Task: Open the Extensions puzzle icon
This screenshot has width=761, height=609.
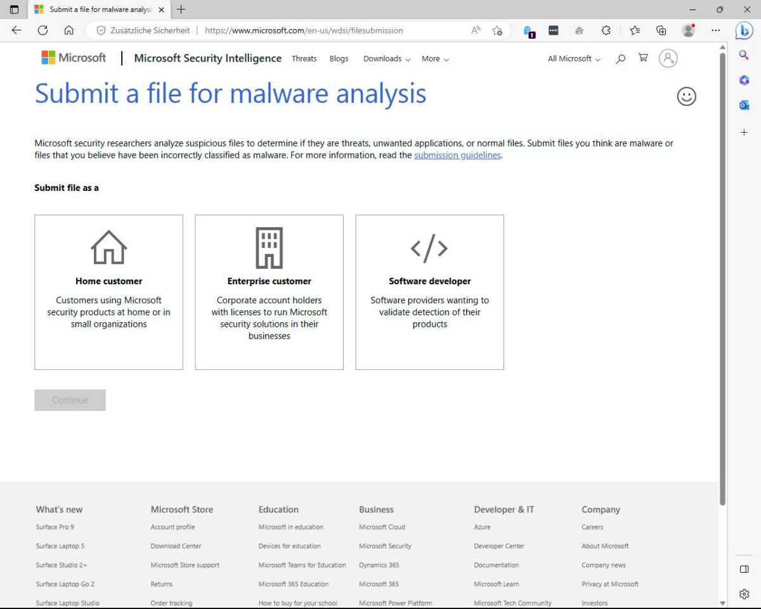Action: click(x=606, y=30)
